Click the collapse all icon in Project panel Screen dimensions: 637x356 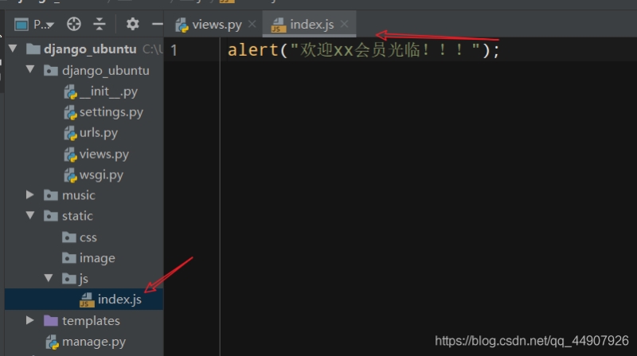(x=99, y=24)
